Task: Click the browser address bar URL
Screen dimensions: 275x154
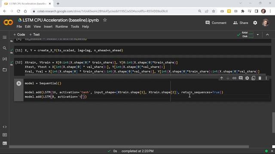Action: (102, 11)
